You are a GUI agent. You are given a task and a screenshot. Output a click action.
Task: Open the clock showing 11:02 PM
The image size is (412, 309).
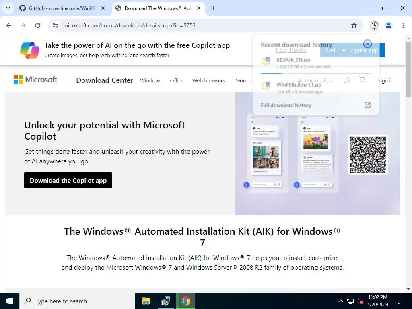pyautogui.click(x=377, y=301)
